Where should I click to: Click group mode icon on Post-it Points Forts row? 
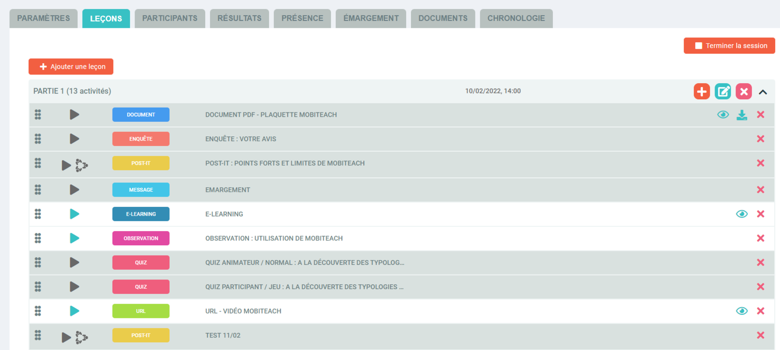[81, 166]
